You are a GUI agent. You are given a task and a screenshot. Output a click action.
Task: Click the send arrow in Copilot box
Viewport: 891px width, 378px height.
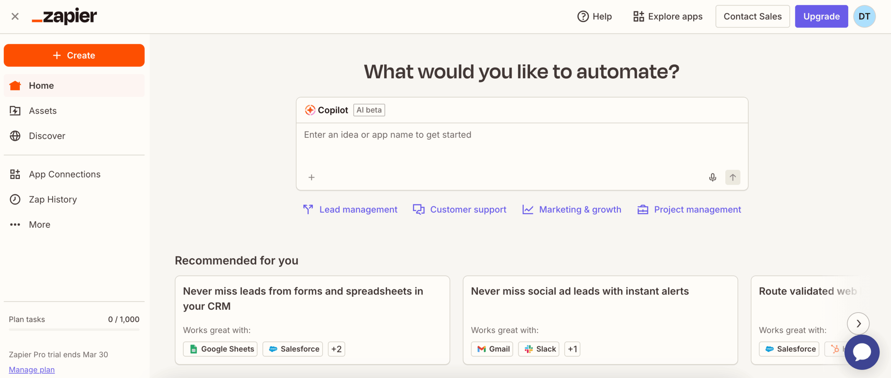coord(733,178)
